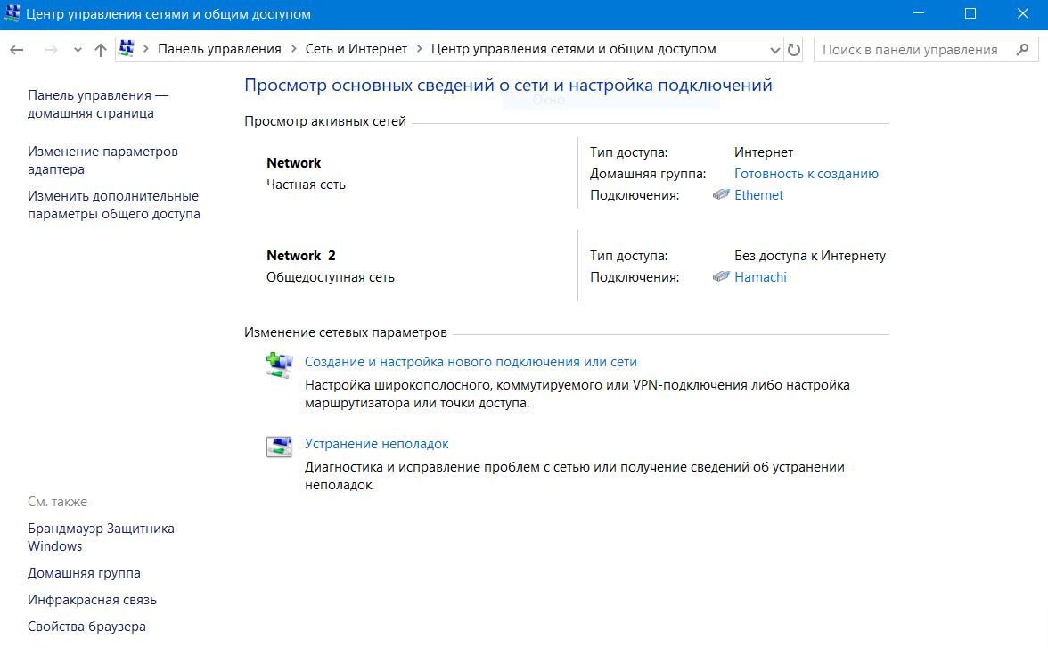The image size is (1048, 648).
Task: Maximize the window
Action: pos(970,14)
